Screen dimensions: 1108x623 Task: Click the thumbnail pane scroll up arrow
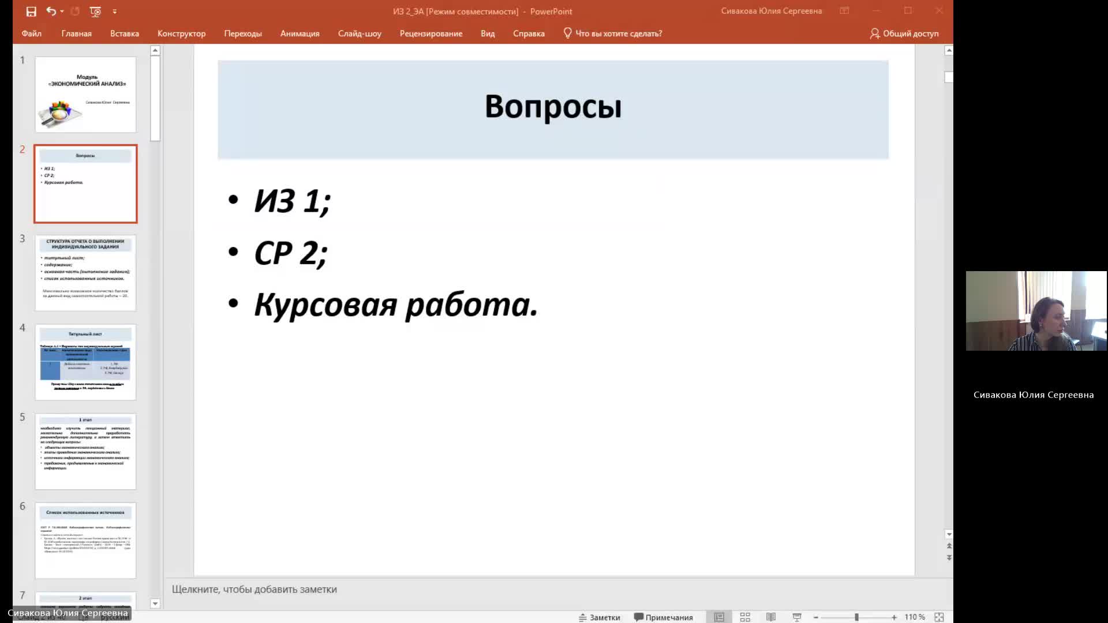point(155,50)
